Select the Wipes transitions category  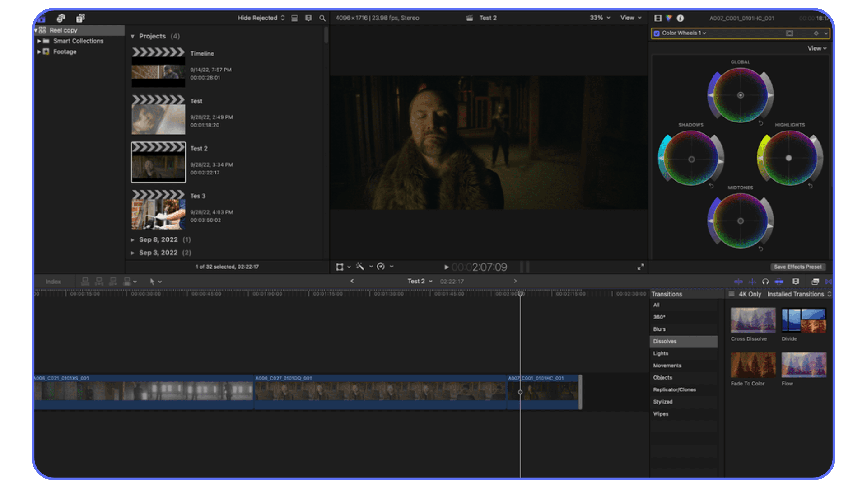[684, 414]
